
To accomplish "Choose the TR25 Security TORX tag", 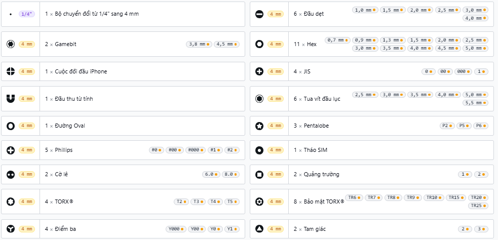I will pyautogui.click(x=478, y=206).
